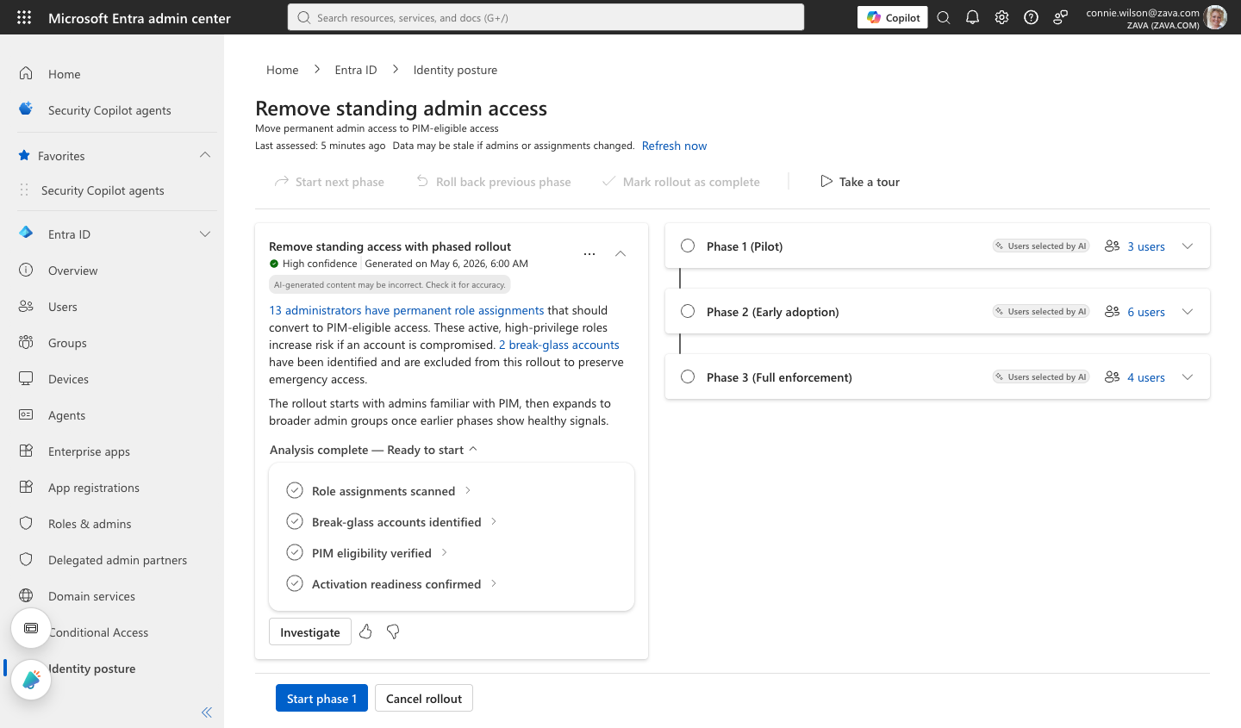
Task: Go to Entra ID breadcrumb
Action: pos(356,70)
